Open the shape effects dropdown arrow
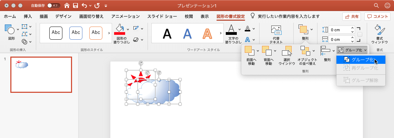This screenshot has height=138, width=394. click(x=142, y=40)
